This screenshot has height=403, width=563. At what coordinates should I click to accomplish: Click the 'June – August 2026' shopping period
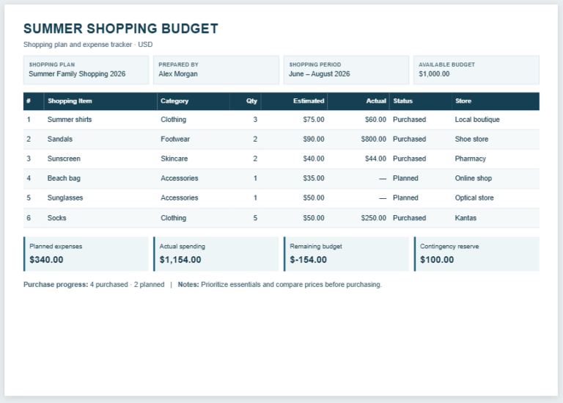319,74
